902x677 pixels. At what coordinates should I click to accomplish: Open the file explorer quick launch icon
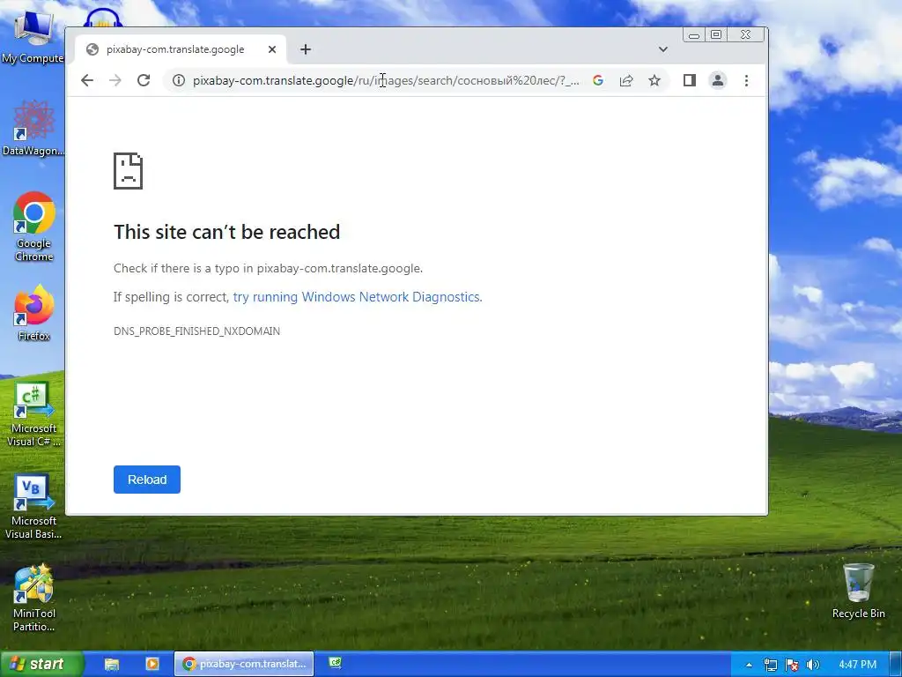[112, 664]
